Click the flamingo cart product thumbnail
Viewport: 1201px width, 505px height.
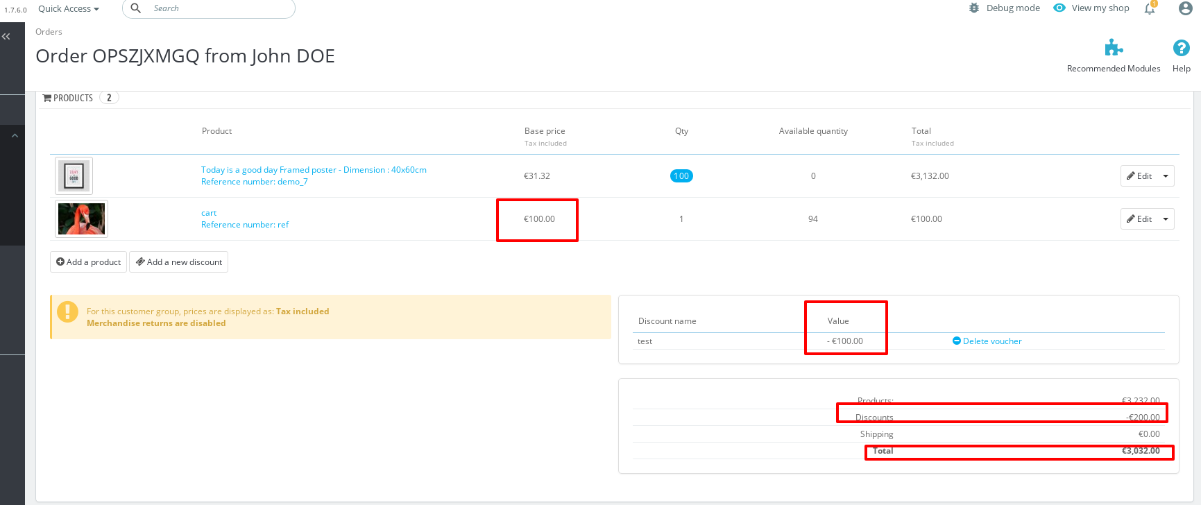(x=81, y=219)
